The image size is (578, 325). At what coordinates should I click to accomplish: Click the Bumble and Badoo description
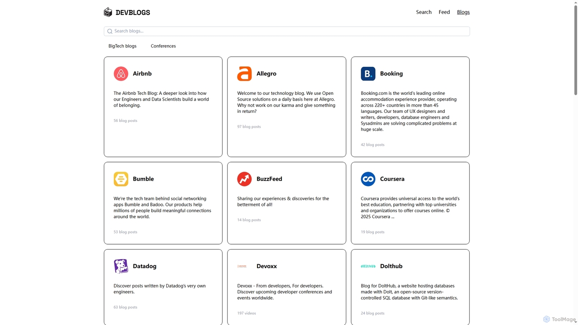tap(163, 208)
